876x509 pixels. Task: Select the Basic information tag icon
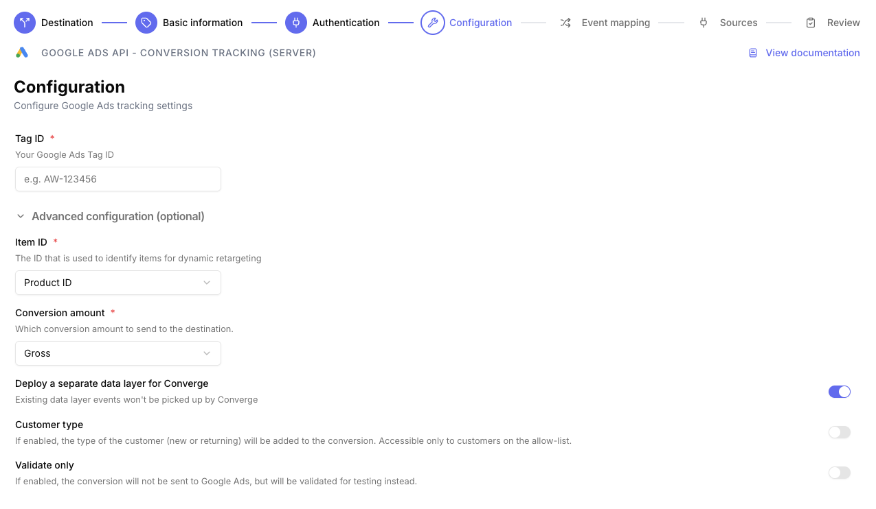pos(146,22)
